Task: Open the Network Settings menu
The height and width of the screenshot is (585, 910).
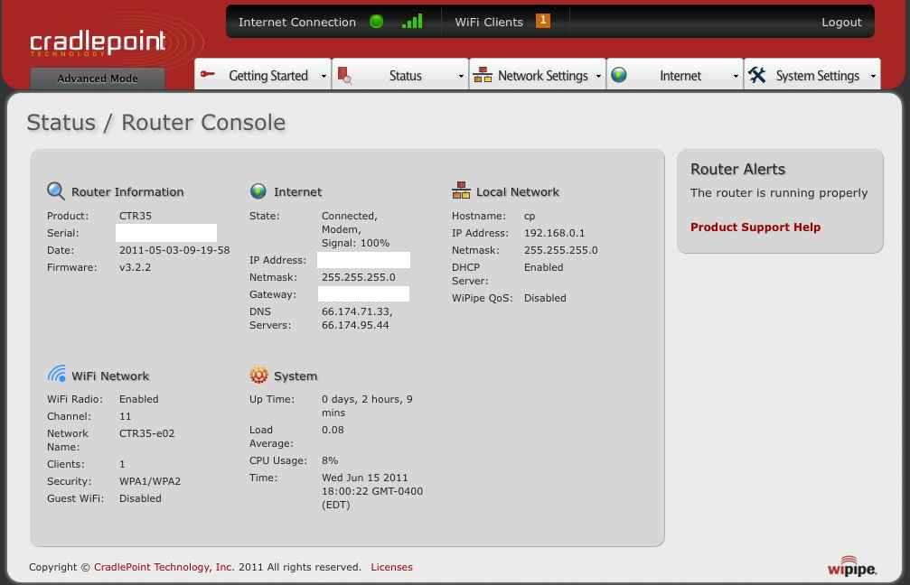Action: [538, 74]
